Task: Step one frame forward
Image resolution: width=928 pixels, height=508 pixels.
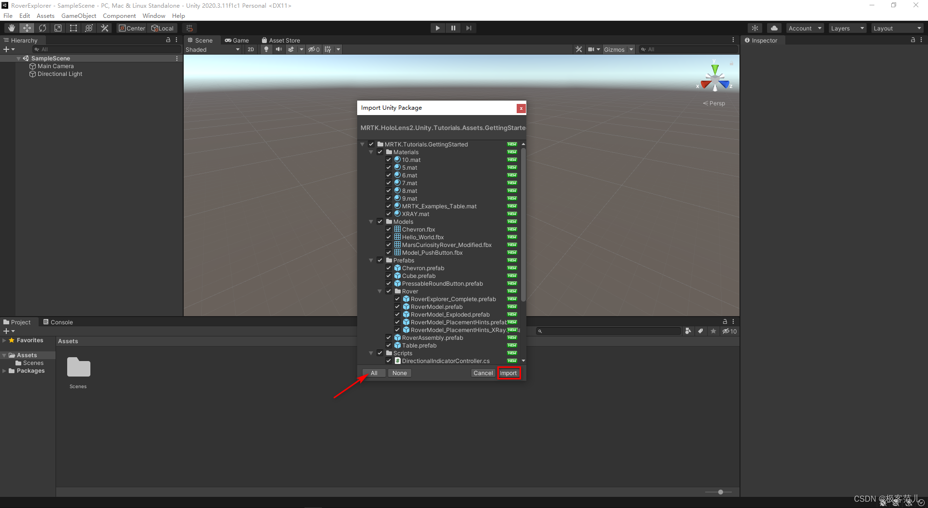Action: tap(468, 28)
